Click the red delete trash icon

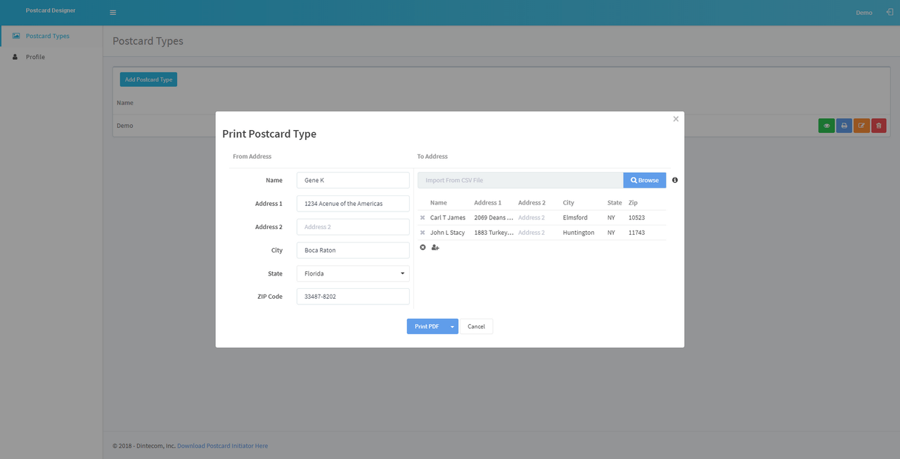pos(879,126)
